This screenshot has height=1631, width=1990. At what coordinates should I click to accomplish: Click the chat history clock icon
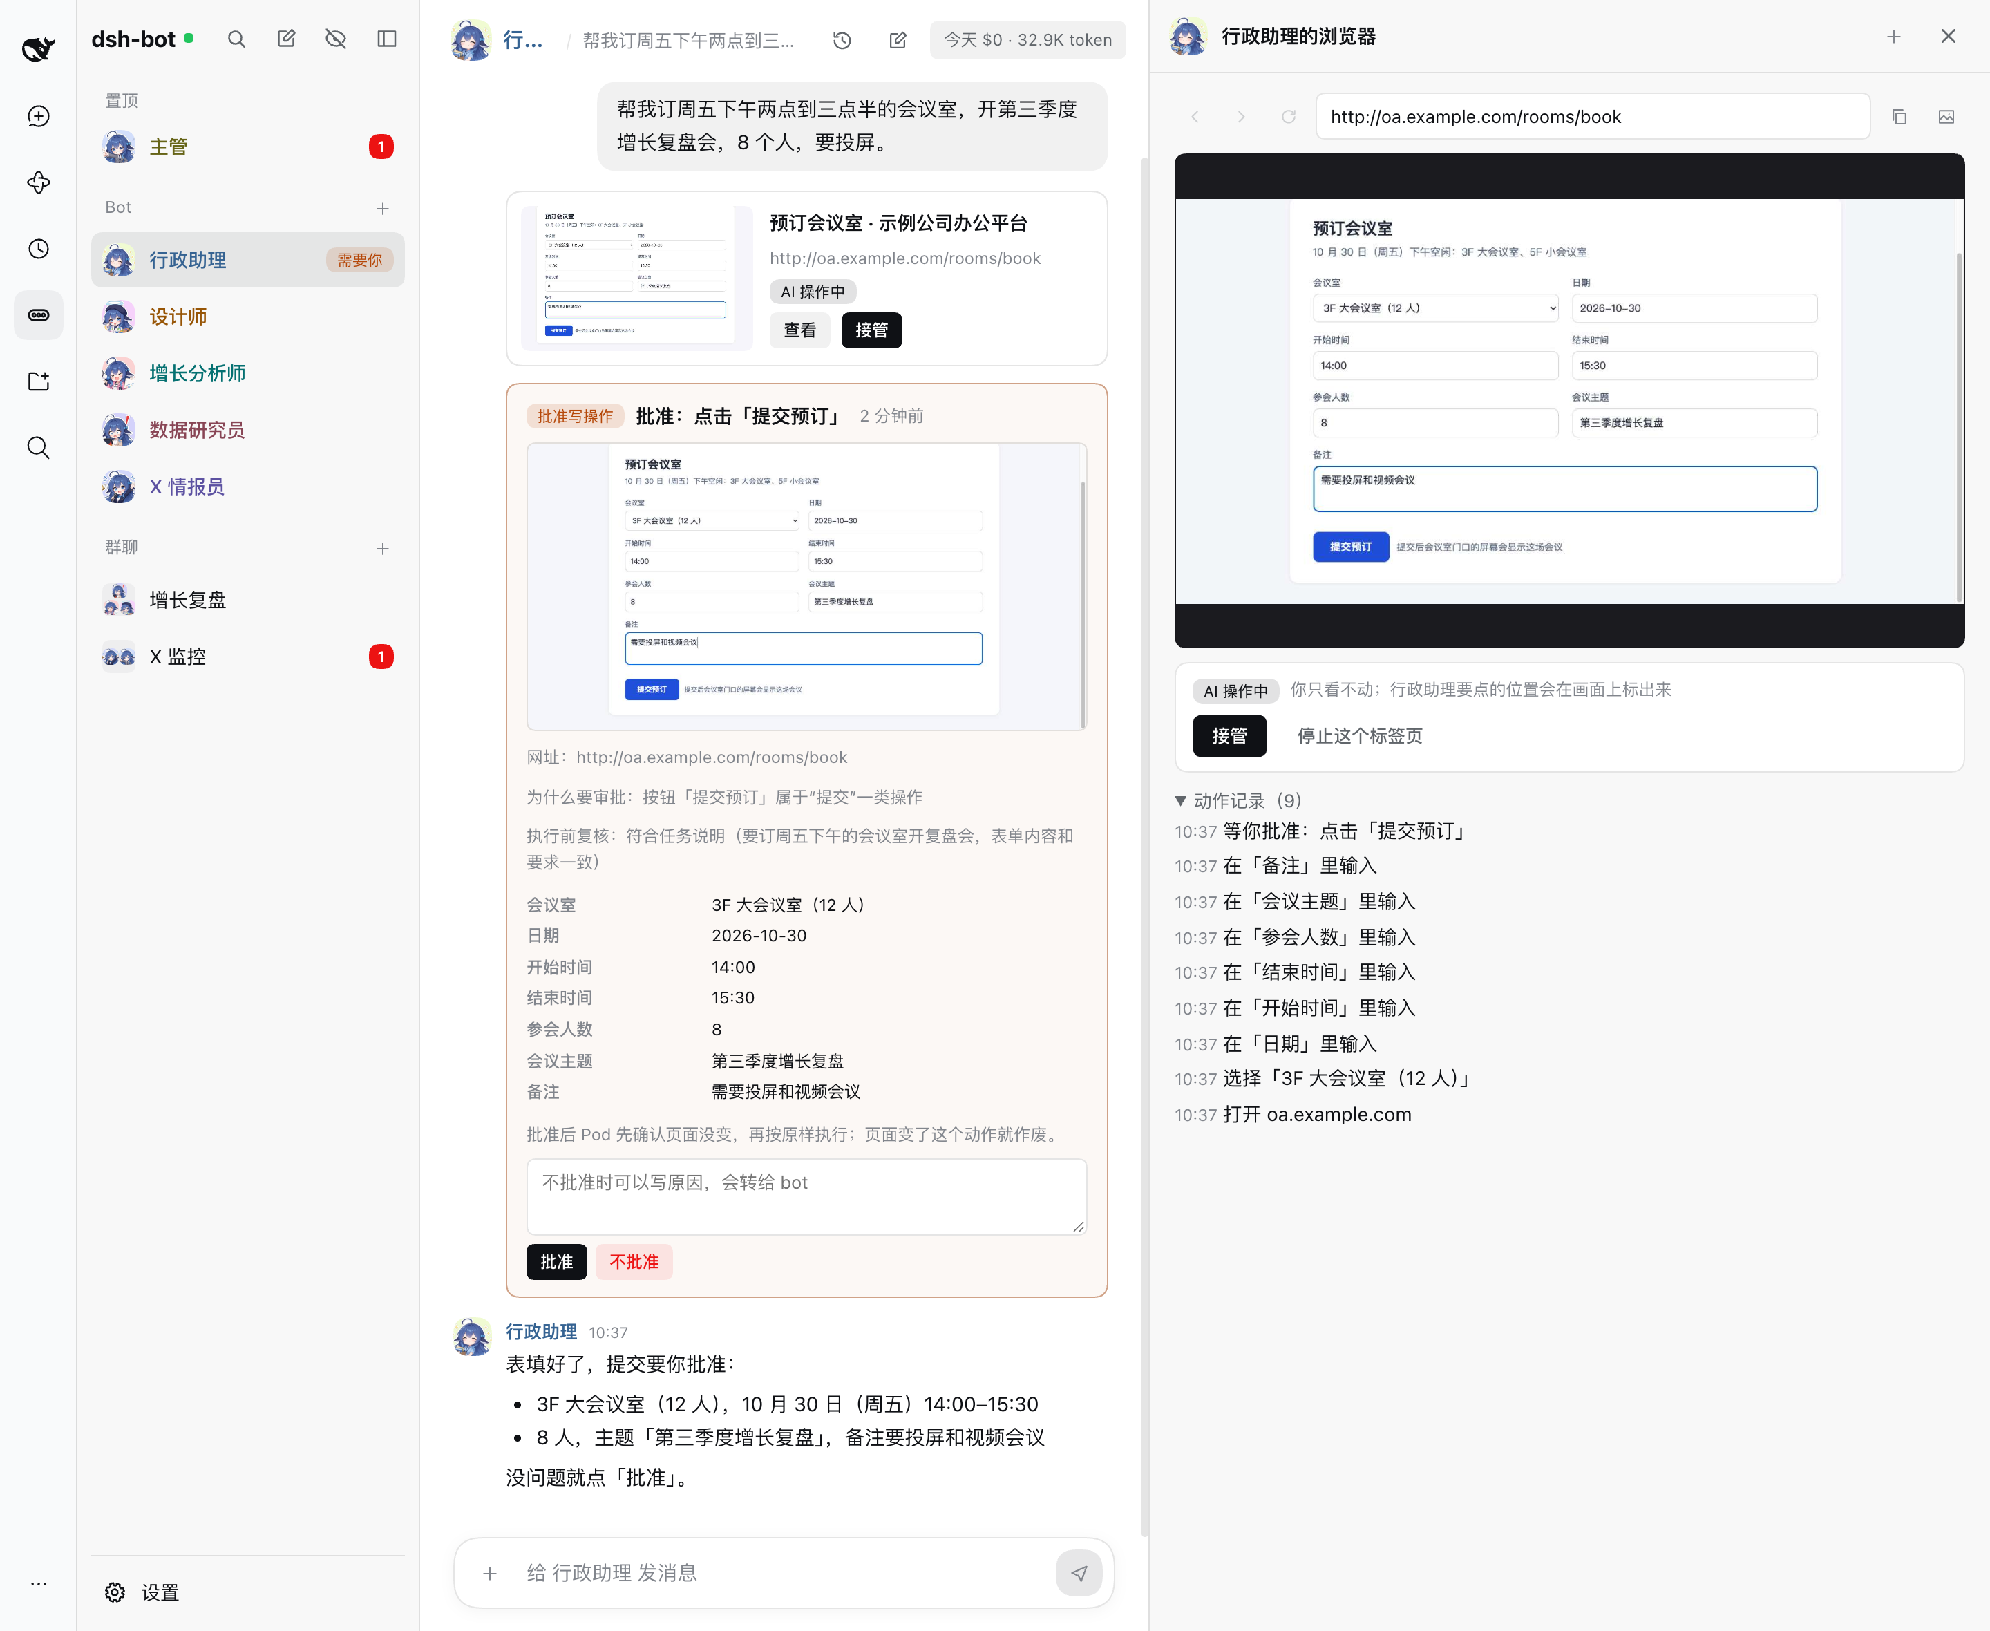[842, 40]
